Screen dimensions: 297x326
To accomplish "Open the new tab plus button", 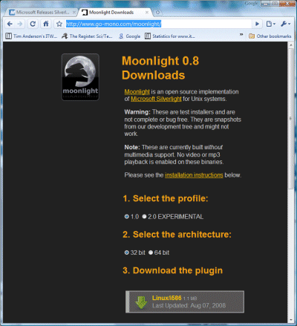I will coord(157,12).
